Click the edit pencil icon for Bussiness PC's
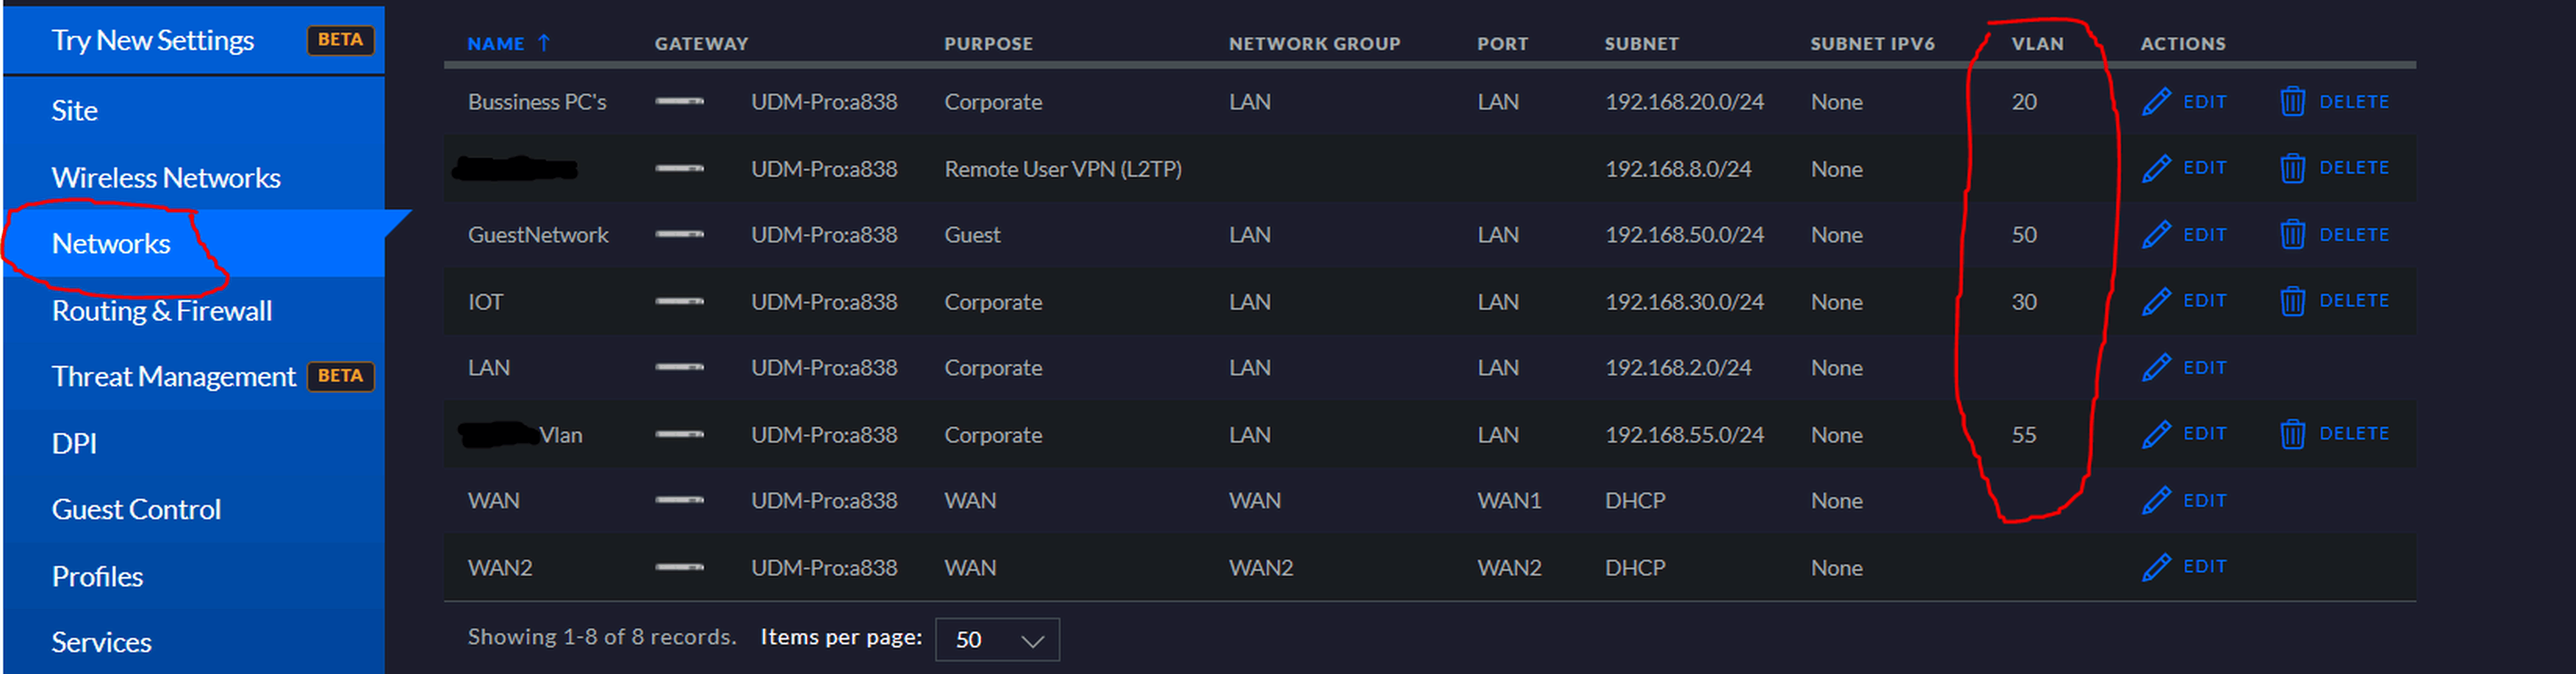 coord(2156,102)
